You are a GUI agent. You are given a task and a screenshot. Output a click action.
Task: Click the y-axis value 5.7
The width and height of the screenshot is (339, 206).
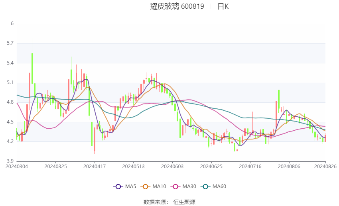click(10, 43)
